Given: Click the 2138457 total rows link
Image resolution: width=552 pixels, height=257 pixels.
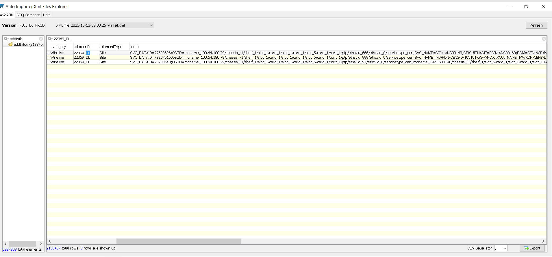Looking at the screenshot, I should (x=53, y=248).
